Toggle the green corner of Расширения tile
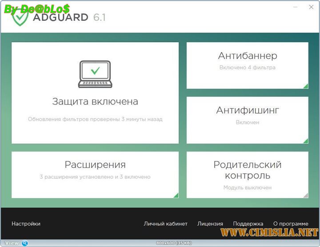The height and width of the screenshot is (247, 320). pyautogui.click(x=176, y=195)
